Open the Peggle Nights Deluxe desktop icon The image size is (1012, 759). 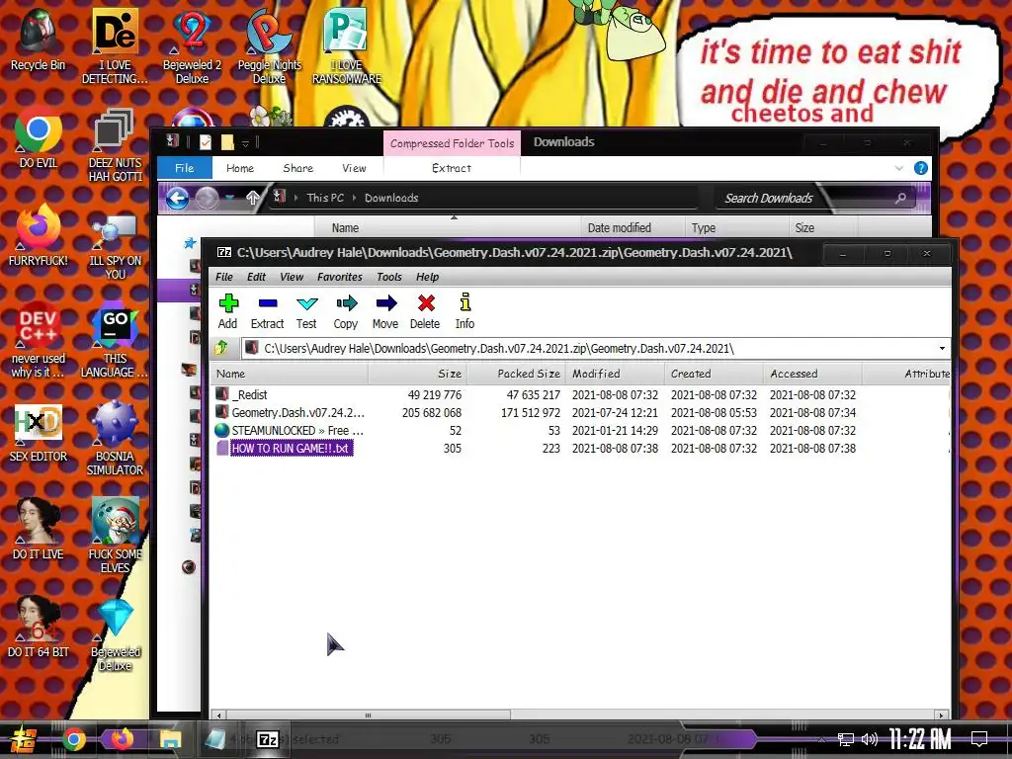269,46
